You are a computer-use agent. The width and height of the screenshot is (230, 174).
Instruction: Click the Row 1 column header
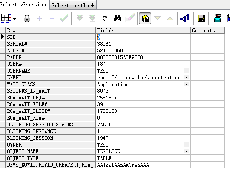50,30
